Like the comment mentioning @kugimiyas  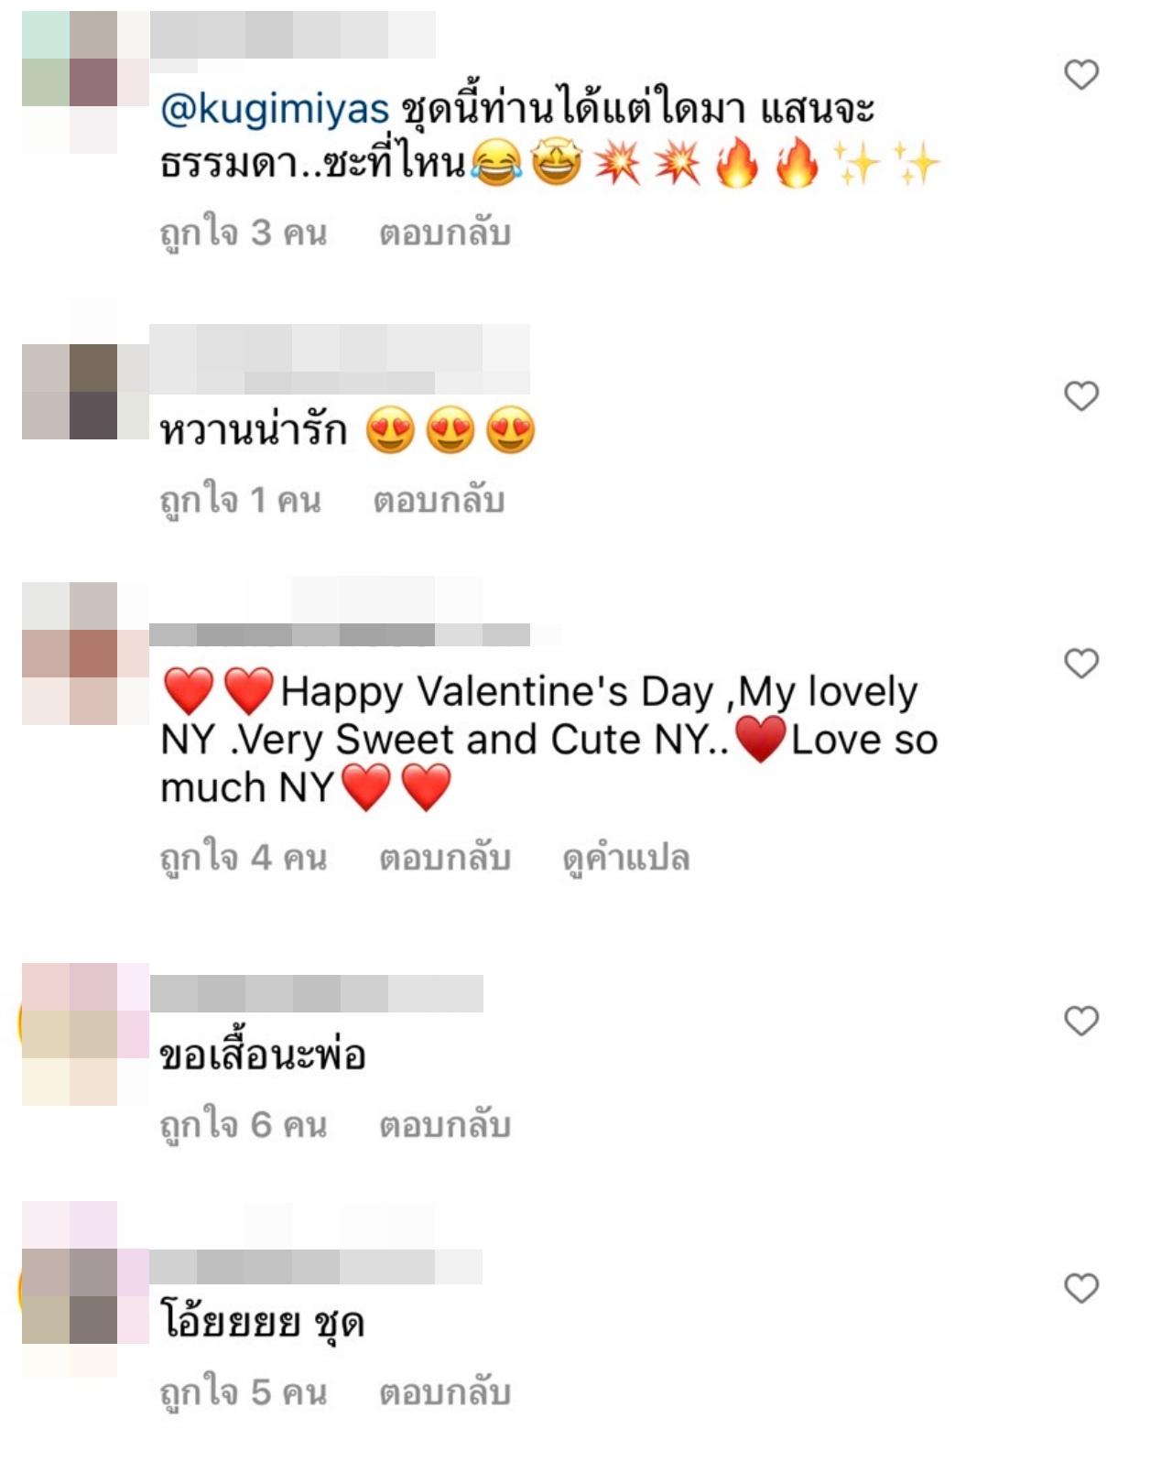(1081, 74)
